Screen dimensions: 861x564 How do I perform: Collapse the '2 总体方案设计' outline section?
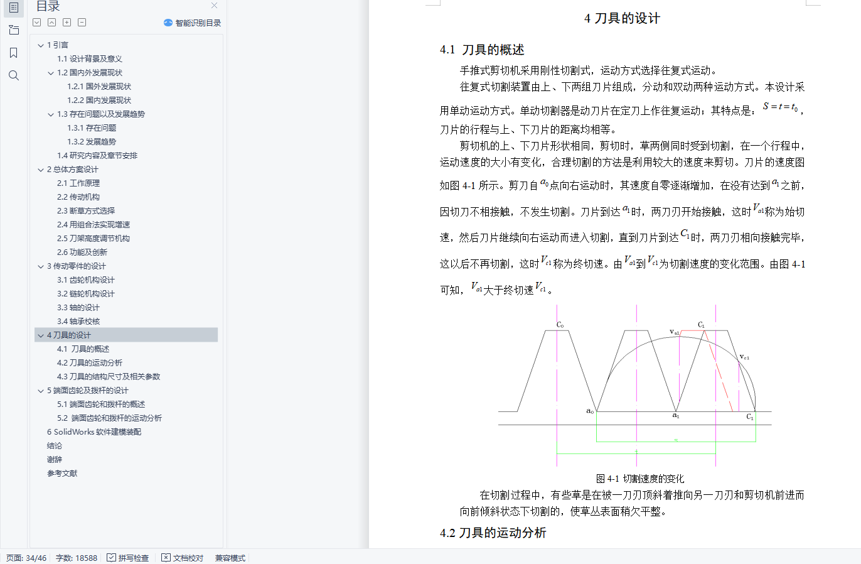[41, 170]
